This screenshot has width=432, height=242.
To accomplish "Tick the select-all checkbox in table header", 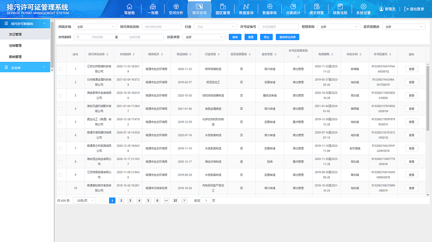I will (60, 54).
